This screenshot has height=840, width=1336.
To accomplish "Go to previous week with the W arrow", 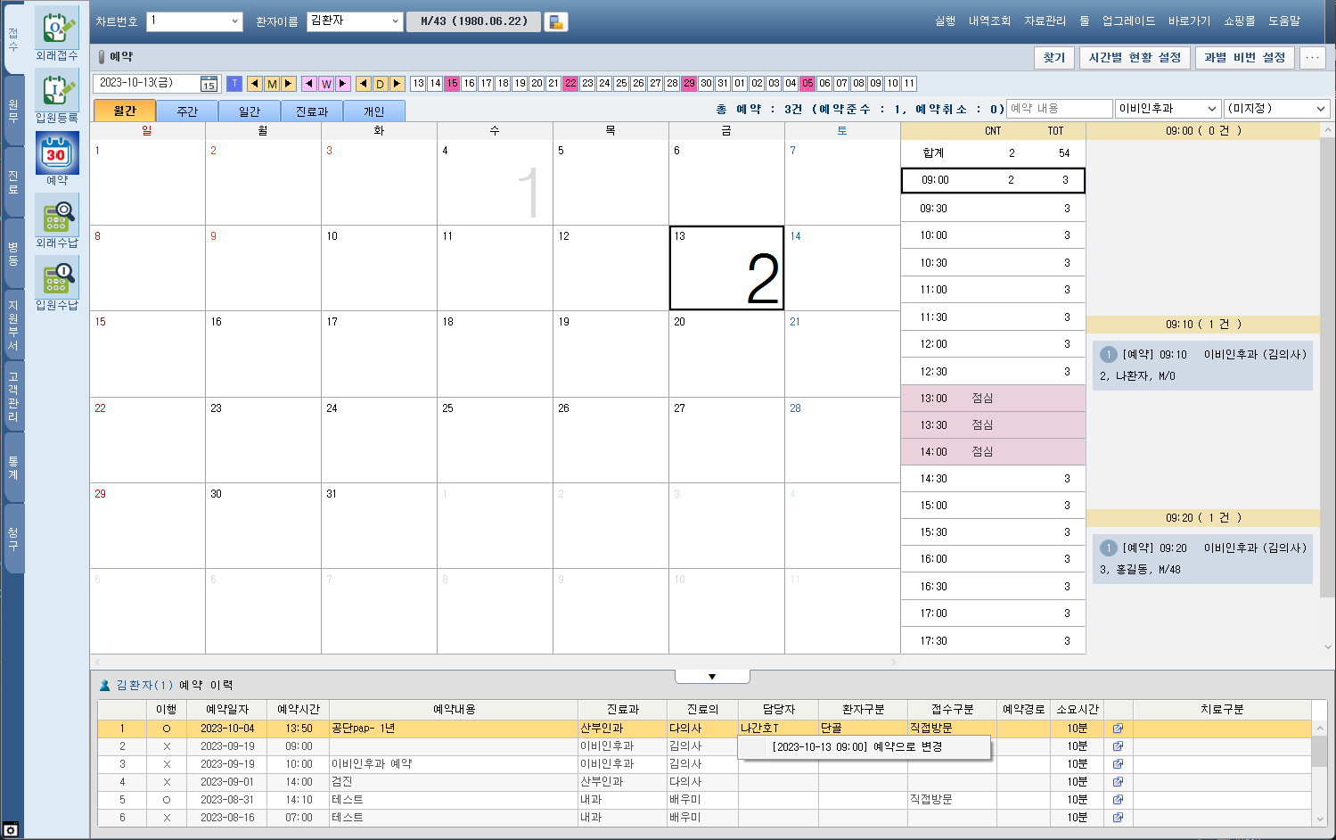I will pyautogui.click(x=309, y=84).
